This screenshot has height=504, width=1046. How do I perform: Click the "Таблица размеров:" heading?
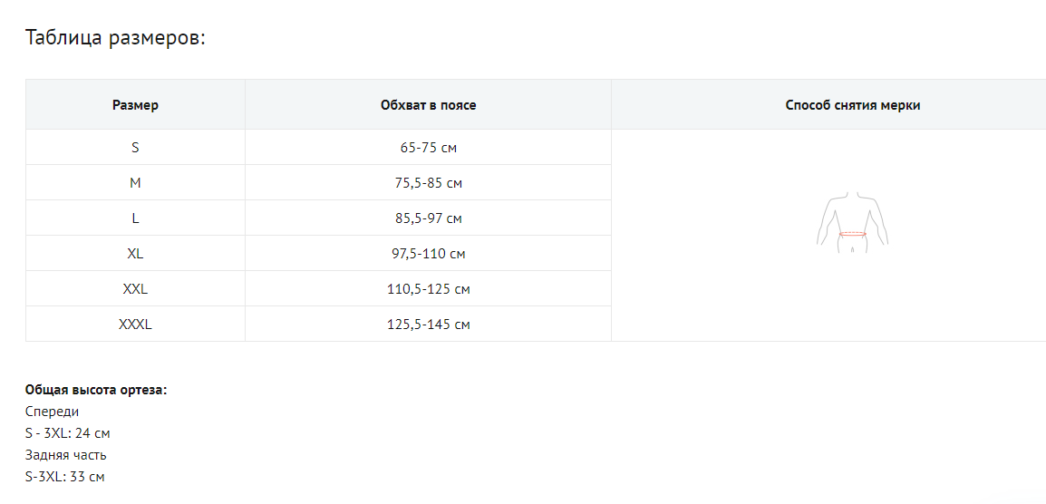click(115, 38)
